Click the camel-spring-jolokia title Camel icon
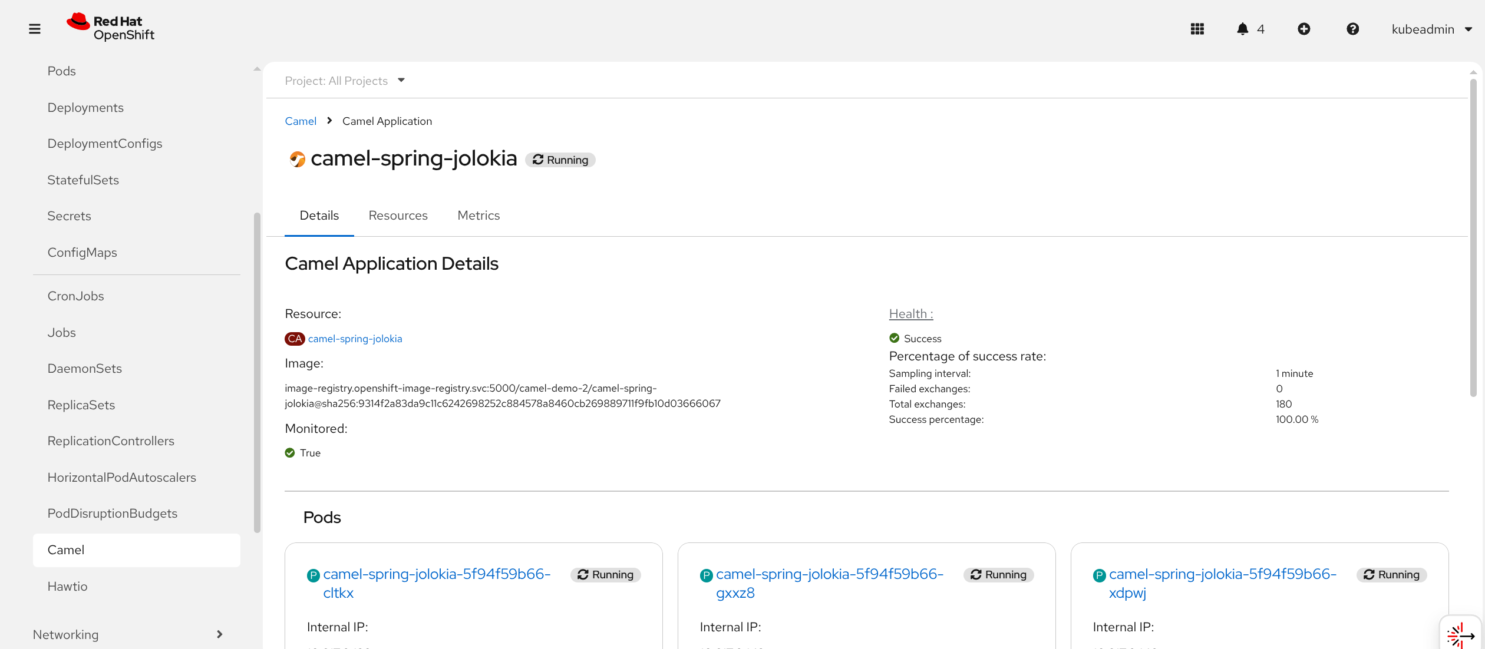The image size is (1485, 649). pyautogui.click(x=297, y=159)
